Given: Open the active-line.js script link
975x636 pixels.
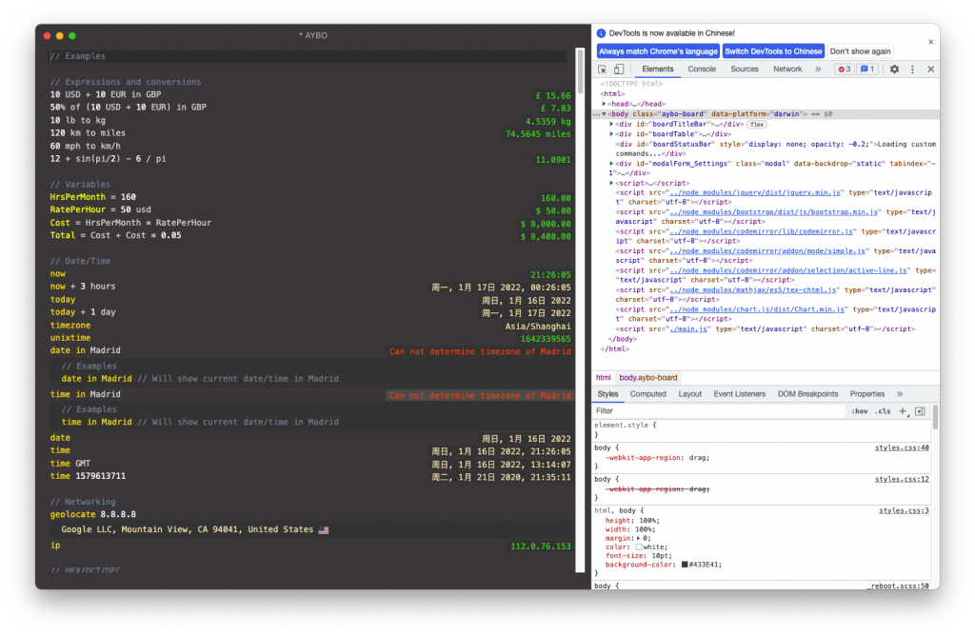Looking at the screenshot, I should tap(787, 270).
